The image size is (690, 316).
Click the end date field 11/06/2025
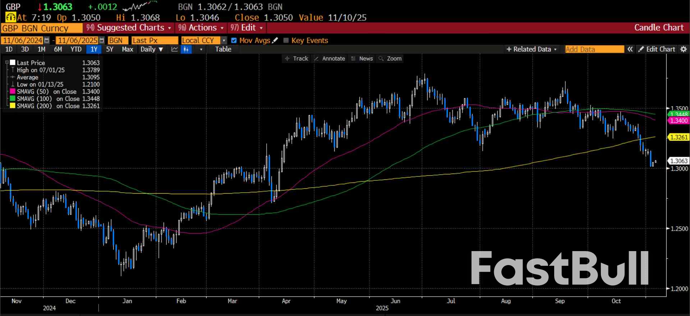tap(78, 41)
